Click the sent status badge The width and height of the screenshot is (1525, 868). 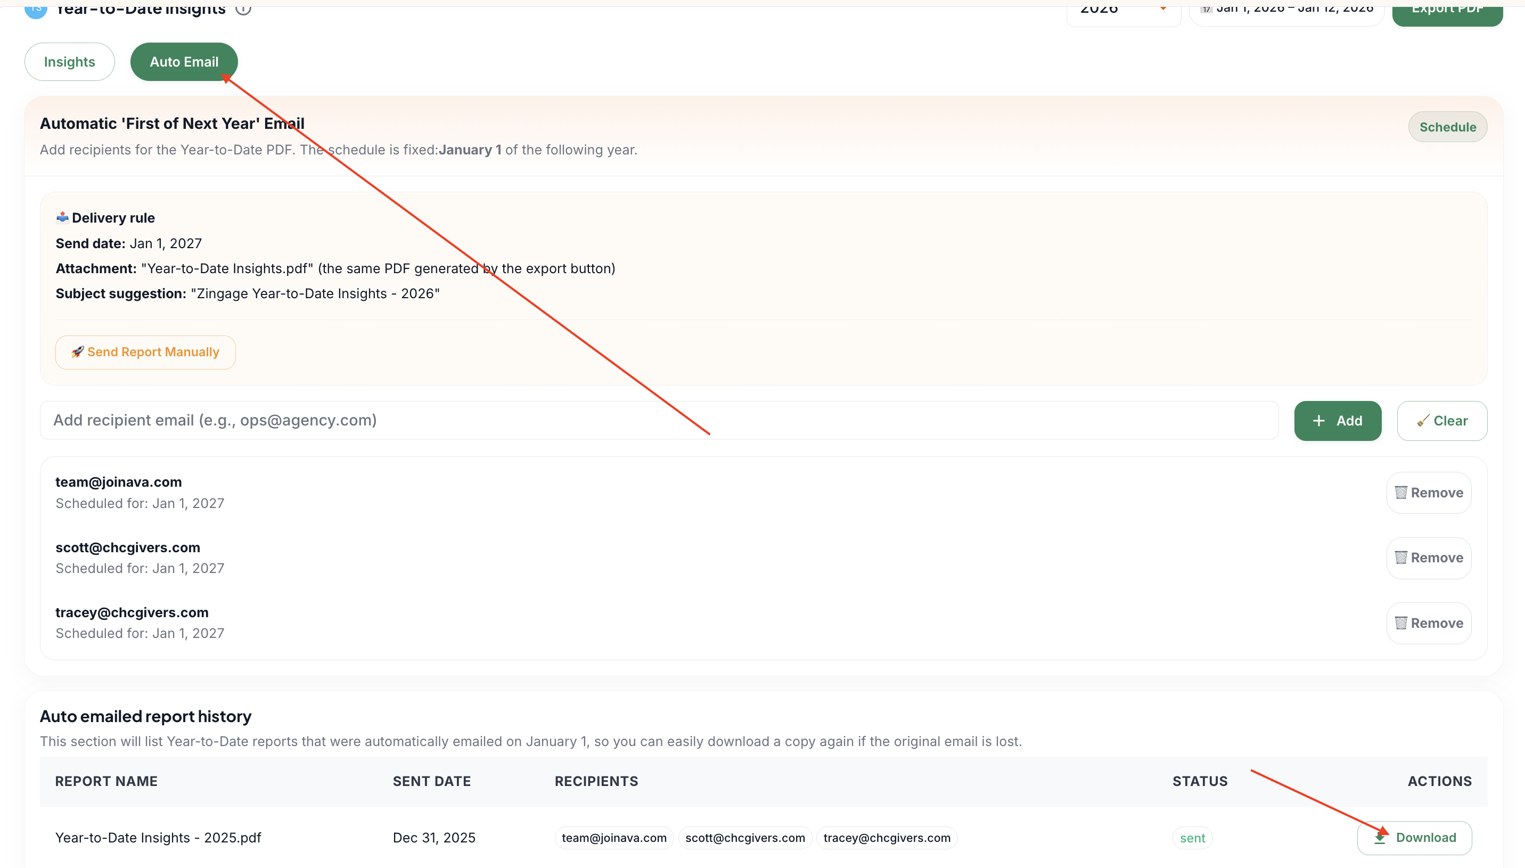point(1192,838)
